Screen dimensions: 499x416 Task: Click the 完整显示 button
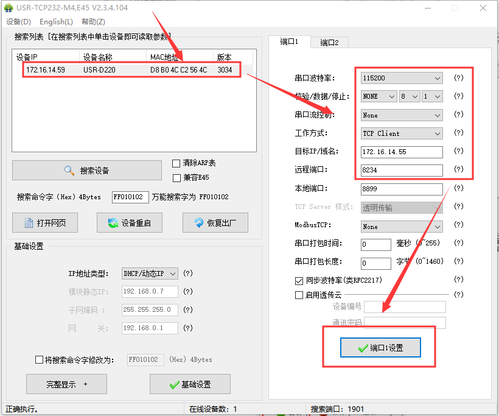click(66, 384)
